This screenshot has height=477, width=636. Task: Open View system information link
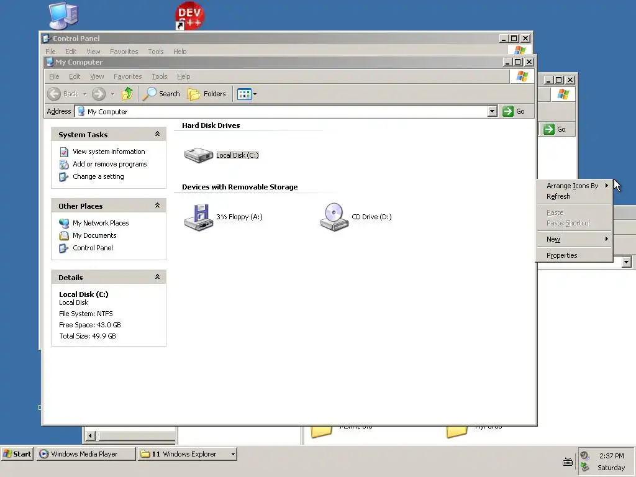point(109,152)
